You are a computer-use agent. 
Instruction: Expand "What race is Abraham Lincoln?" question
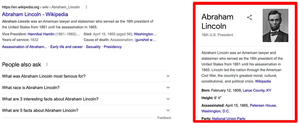pos(87,88)
